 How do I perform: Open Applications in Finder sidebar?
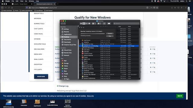[x=68, y=34]
